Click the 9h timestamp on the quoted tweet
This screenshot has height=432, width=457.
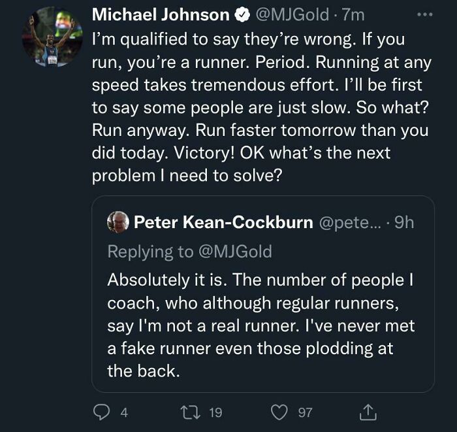click(404, 222)
